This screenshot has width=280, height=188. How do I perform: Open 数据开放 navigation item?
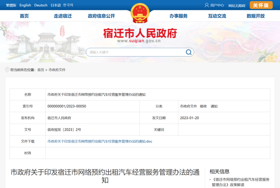pos(255,16)
